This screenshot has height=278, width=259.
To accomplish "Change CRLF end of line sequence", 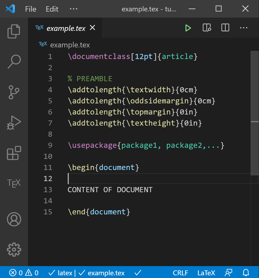I will (x=180, y=273).
